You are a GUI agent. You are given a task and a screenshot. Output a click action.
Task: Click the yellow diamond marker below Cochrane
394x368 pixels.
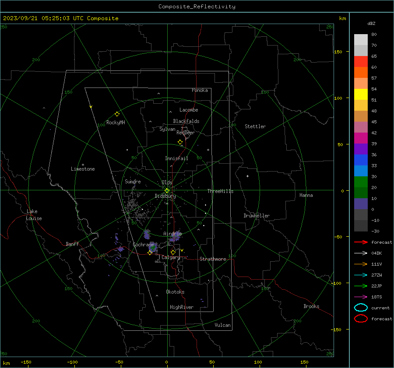[x=150, y=253]
